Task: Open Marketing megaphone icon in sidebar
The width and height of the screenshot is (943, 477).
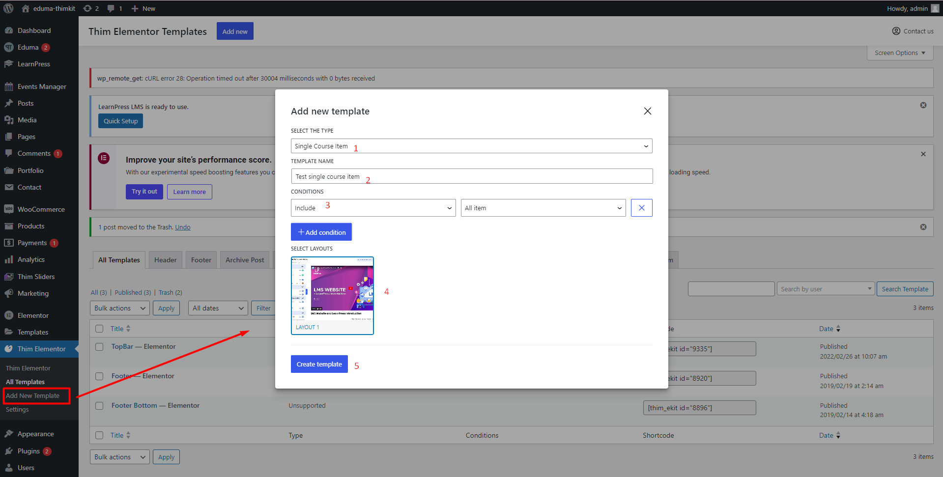Action: pyautogui.click(x=9, y=293)
